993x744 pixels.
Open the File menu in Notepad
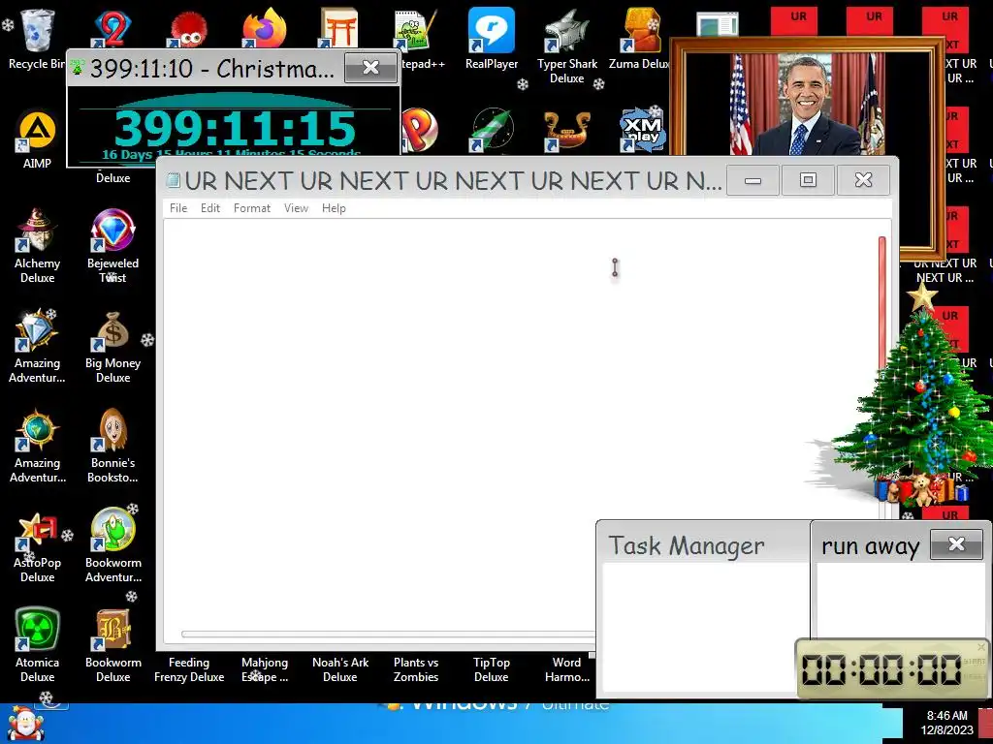(178, 208)
